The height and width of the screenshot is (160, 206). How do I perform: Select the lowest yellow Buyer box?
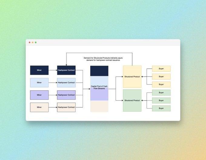[x=161, y=84]
